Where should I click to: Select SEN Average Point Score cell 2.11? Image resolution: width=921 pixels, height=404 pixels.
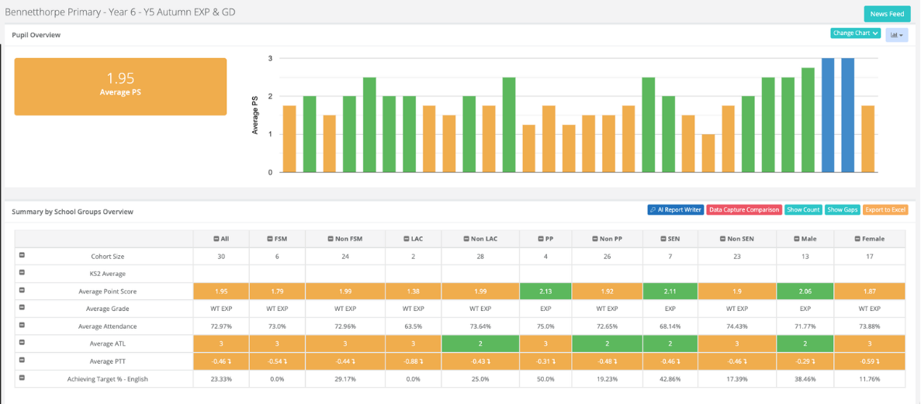tap(669, 291)
